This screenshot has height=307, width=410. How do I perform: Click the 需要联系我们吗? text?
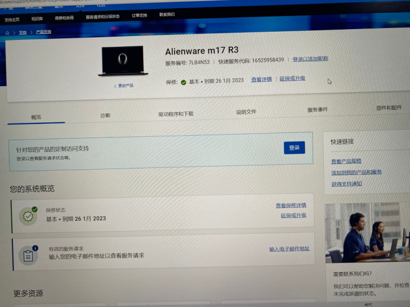352,274
